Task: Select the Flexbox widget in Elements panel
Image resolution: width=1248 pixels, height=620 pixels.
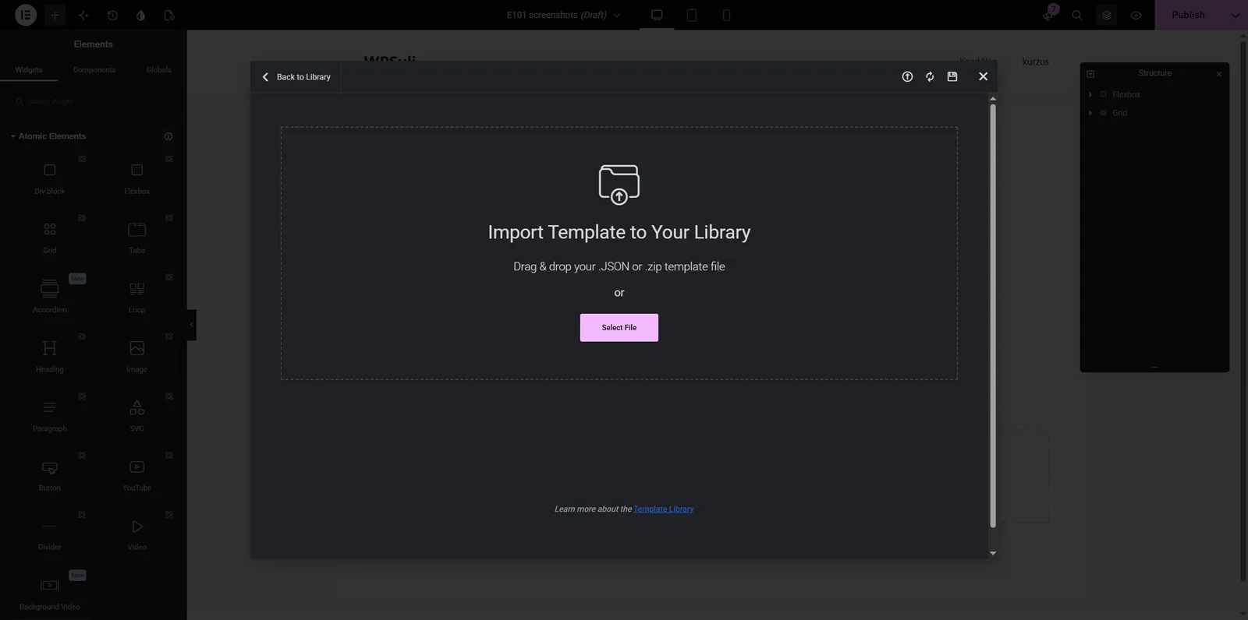Action: [x=137, y=178]
